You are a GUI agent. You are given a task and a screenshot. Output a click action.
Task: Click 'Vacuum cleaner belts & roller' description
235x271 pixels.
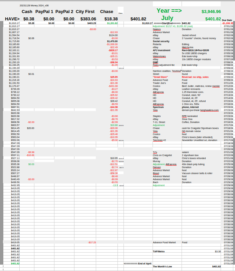(197, 173)
